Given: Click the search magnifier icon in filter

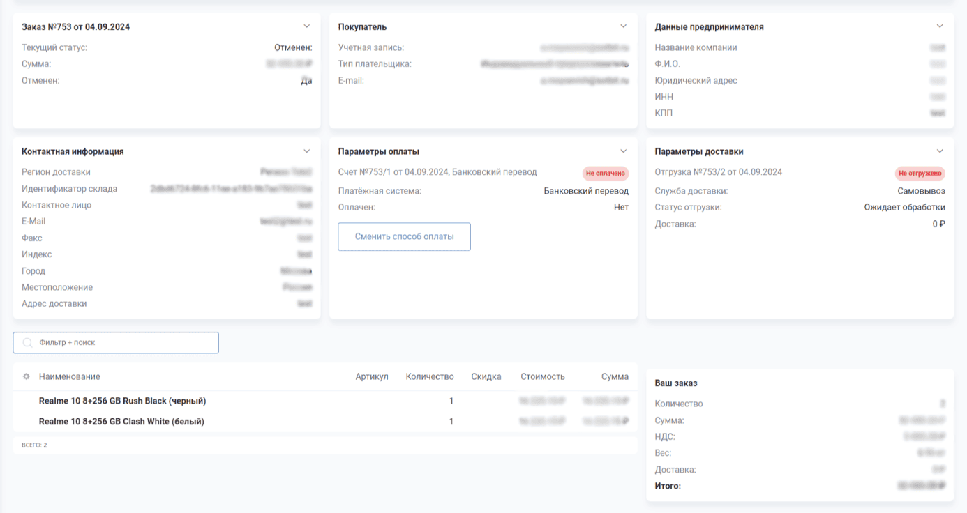Looking at the screenshot, I should pos(28,343).
